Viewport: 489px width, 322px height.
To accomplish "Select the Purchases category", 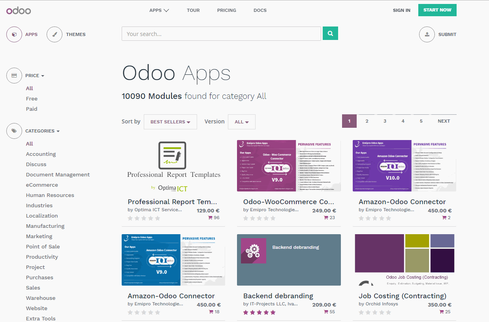I will click(x=39, y=277).
